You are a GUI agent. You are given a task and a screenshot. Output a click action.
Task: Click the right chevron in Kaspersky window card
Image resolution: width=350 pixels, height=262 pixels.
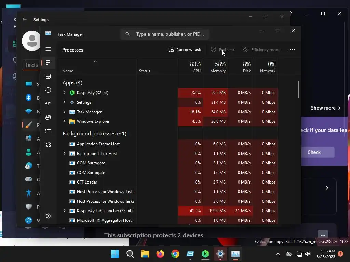coord(327,188)
